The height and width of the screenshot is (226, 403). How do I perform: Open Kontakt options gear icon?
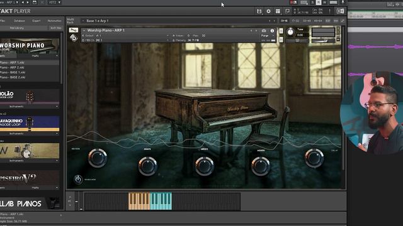pos(269,11)
